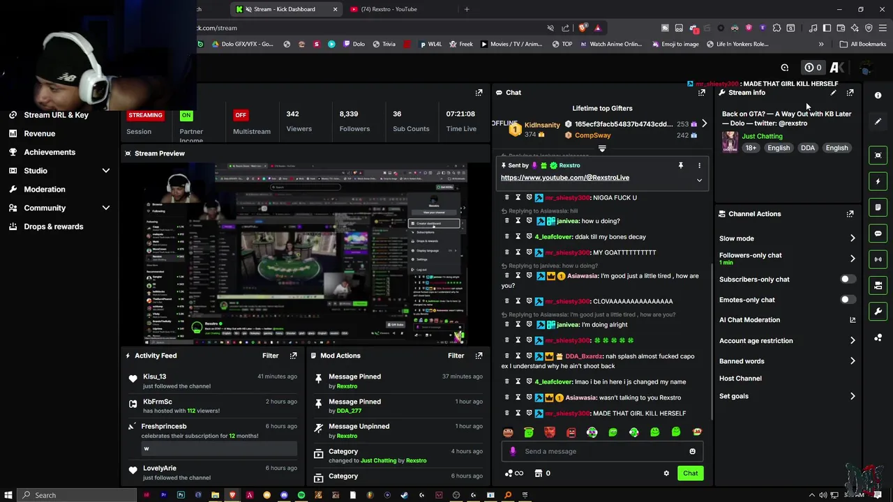
Task: Open Mod Actions Filter
Action: [x=456, y=356]
